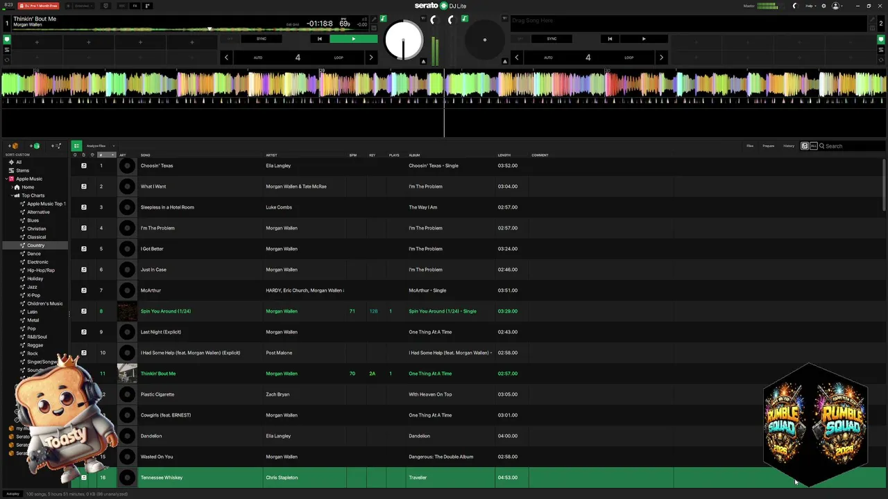Screen dimensions: 888x499
Task: Click the edit grid pencil icon on deck 1
Action: [x=374, y=19]
